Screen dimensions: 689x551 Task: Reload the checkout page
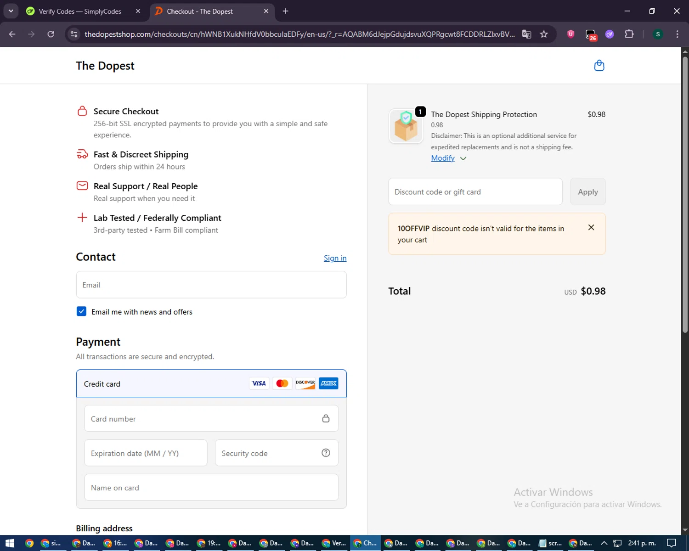click(x=51, y=34)
